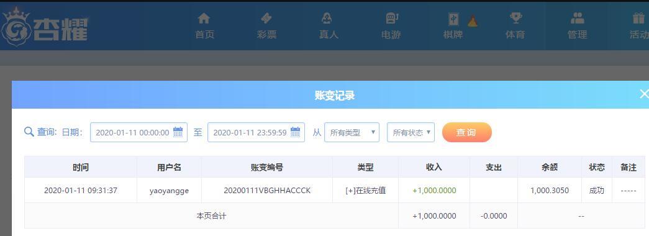Expand the 所有状态 status dropdown
This screenshot has height=236, width=649.
[411, 132]
